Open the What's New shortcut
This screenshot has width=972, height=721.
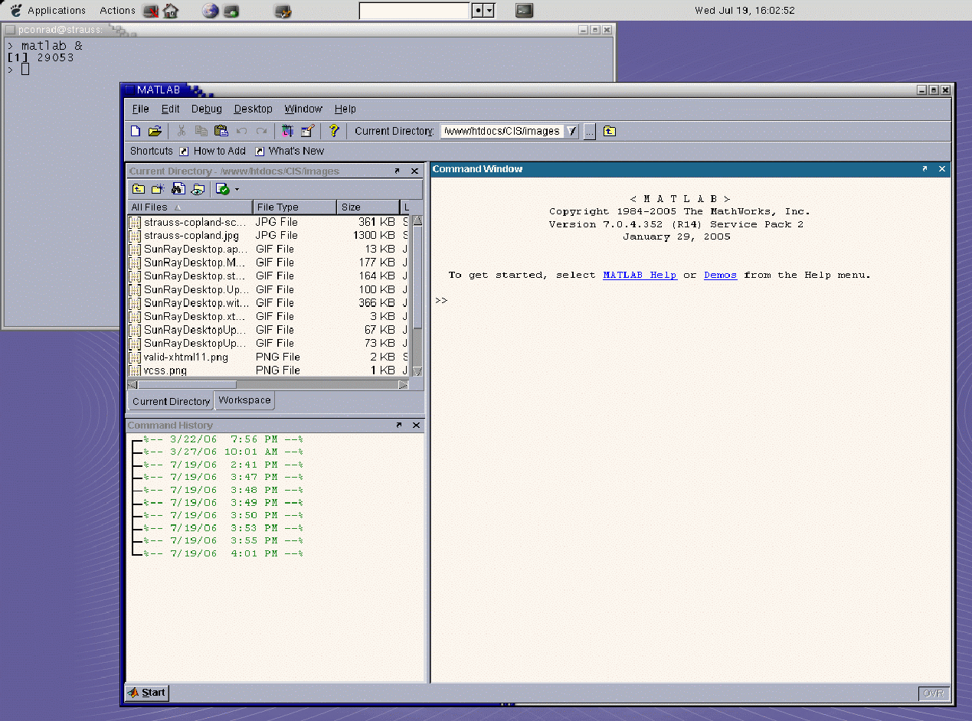pyautogui.click(x=290, y=151)
